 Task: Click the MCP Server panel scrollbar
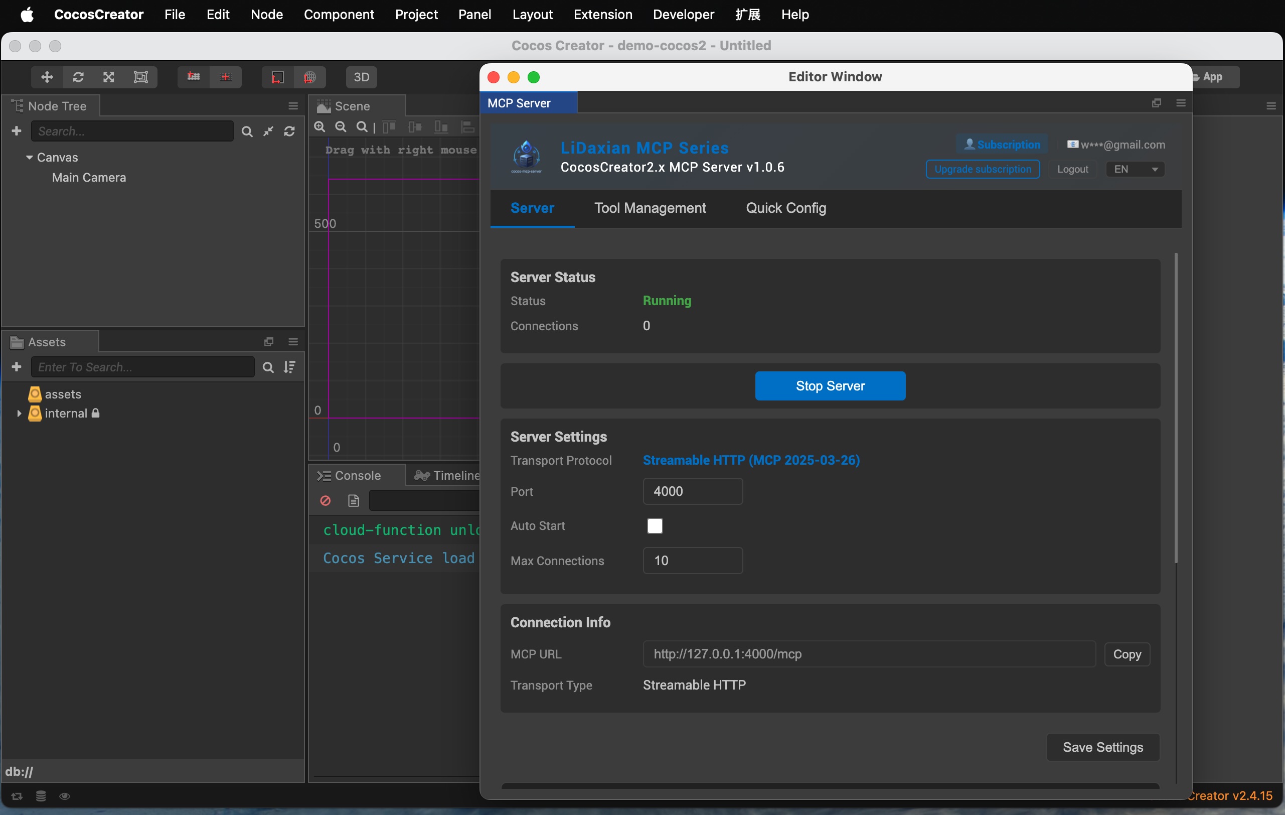1176,408
